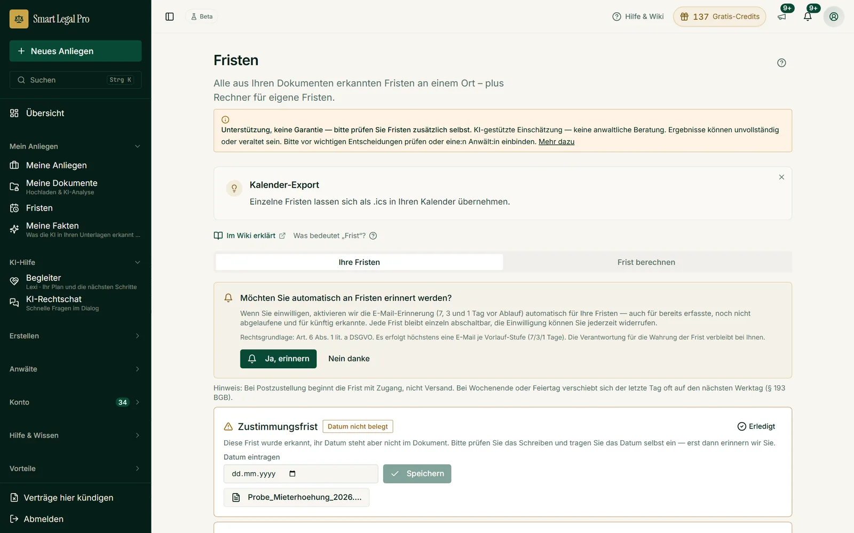This screenshot has height=533, width=854.
Task: Open the user account avatar
Action: click(834, 17)
